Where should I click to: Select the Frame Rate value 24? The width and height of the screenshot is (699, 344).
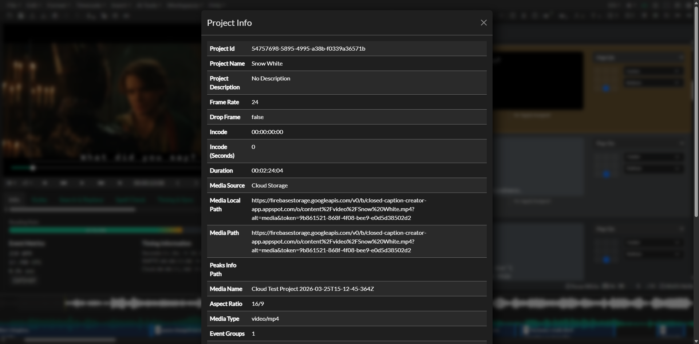pyautogui.click(x=255, y=102)
